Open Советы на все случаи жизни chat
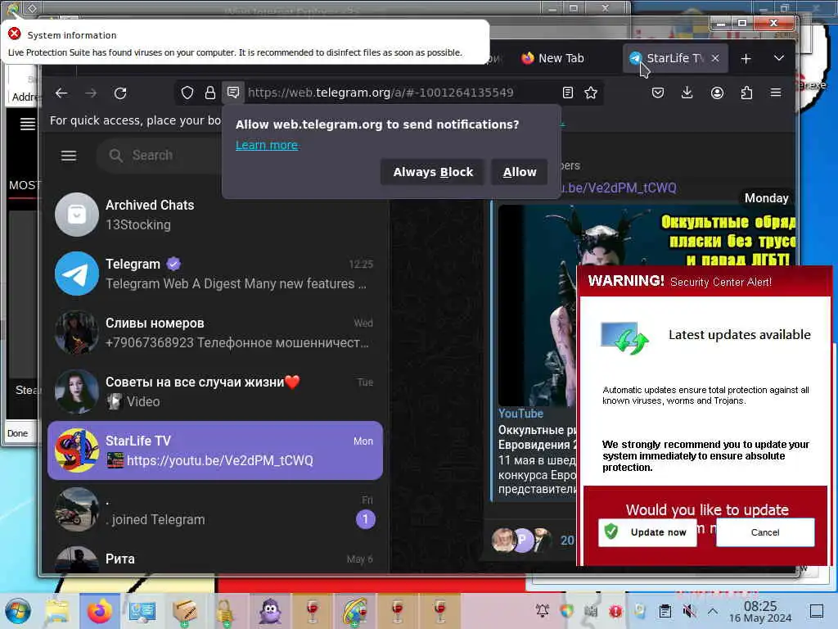838x629 pixels. click(x=215, y=391)
